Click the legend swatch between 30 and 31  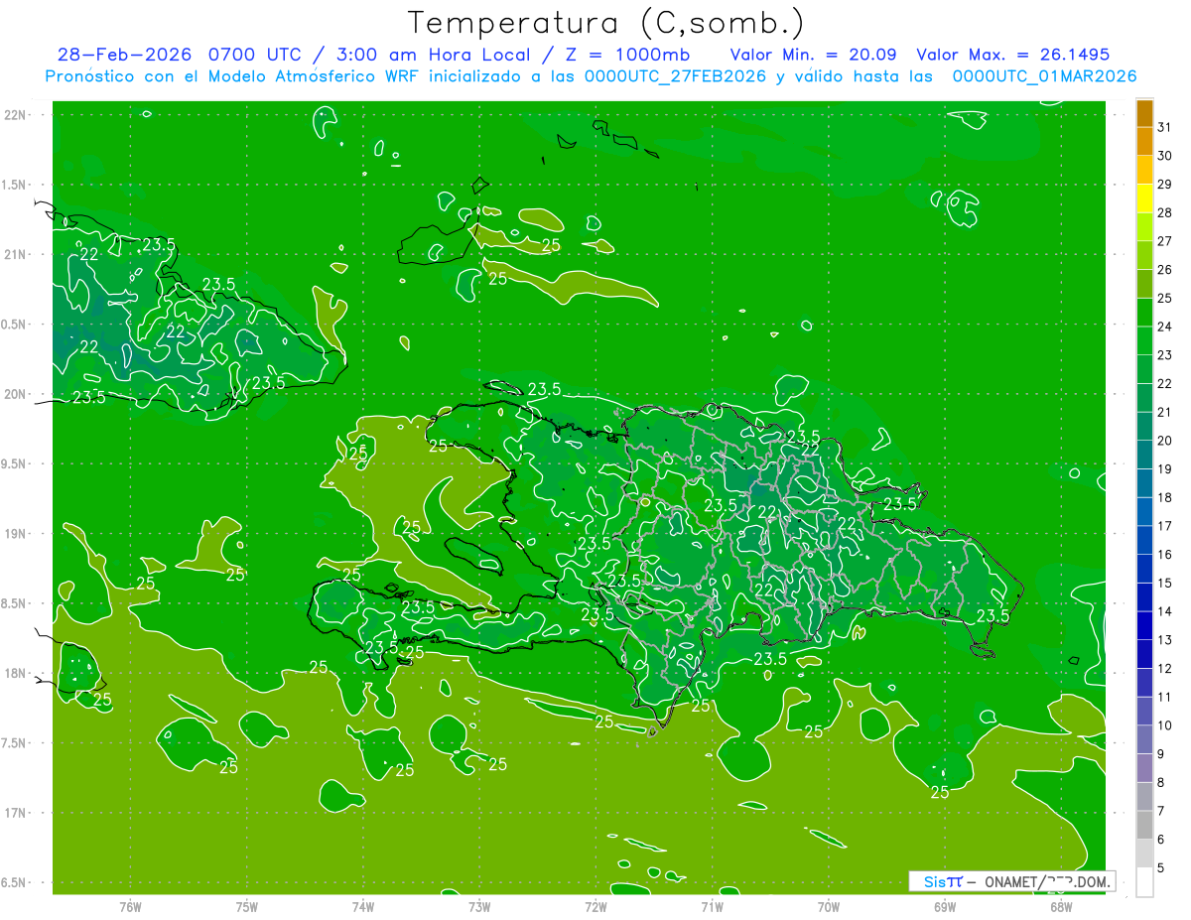coord(1144,141)
